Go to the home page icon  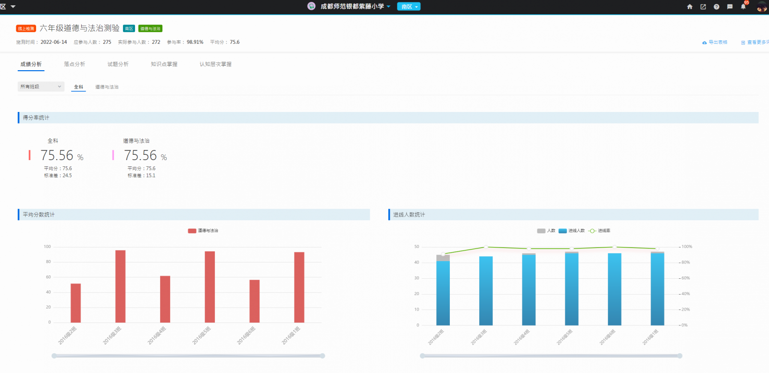point(690,7)
